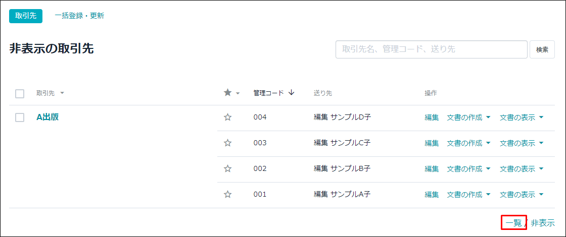Open 文書の表示 dropdown for サンプルA子
Image resolution: width=566 pixels, height=237 pixels.
(522, 195)
